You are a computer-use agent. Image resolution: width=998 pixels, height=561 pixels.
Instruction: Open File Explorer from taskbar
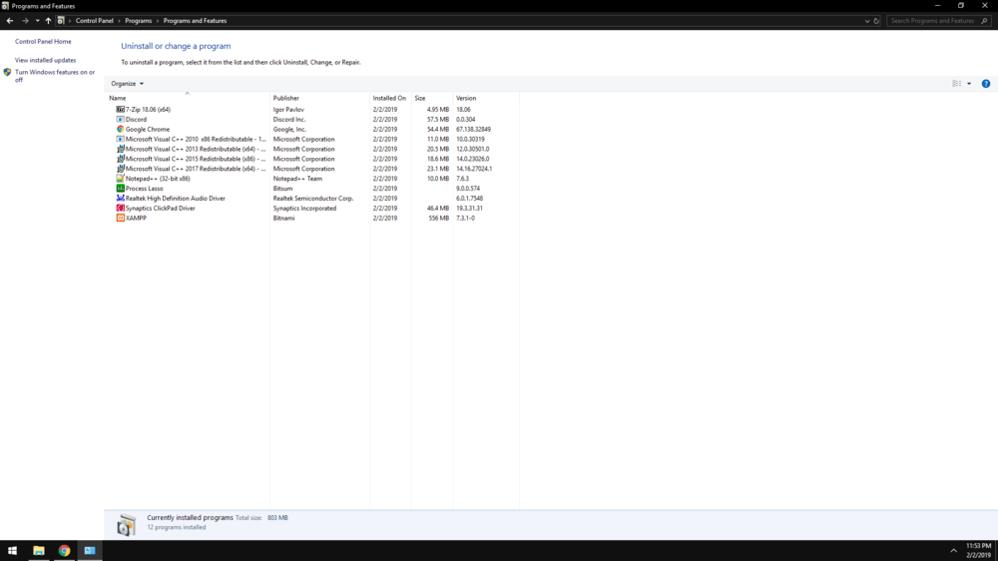point(39,551)
